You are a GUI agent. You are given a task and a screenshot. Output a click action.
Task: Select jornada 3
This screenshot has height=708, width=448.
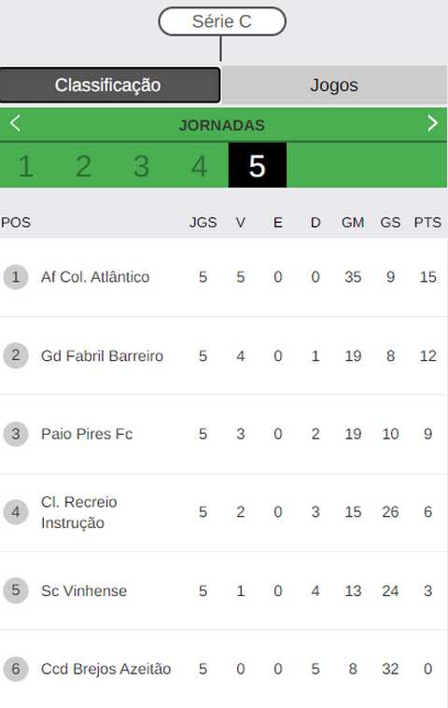(141, 166)
